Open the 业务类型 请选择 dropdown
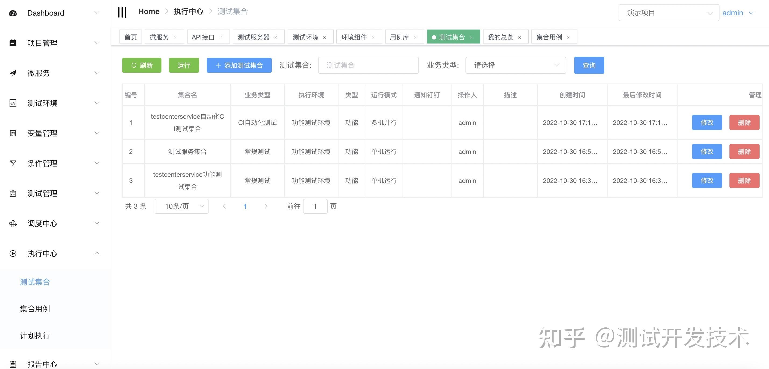Image resolution: width=769 pixels, height=369 pixels. [516, 65]
